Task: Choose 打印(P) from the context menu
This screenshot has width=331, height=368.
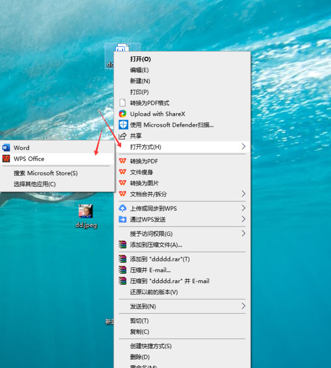Action: tap(182, 92)
